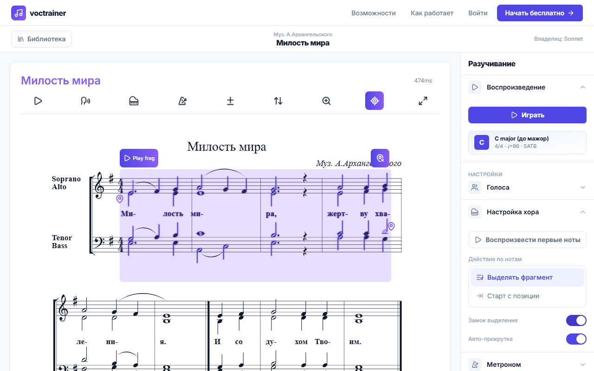Click the Владелец: Sonnet owner label

coord(558,39)
